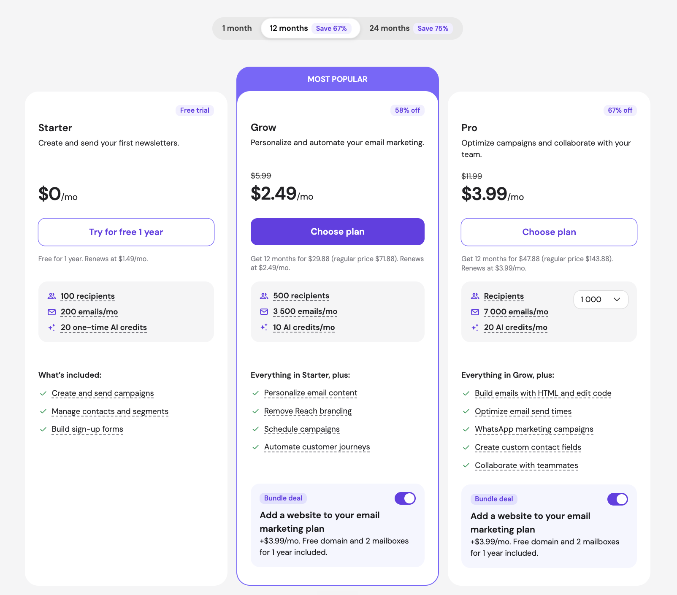Click the 100 recipients link

[x=88, y=296]
